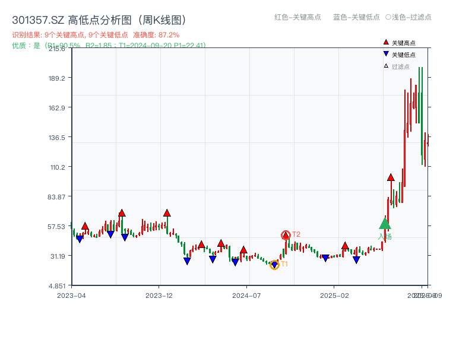Viewport: 475px width, 356px height.
Task: Click x-axis label 2023-04
Action: tap(71, 295)
